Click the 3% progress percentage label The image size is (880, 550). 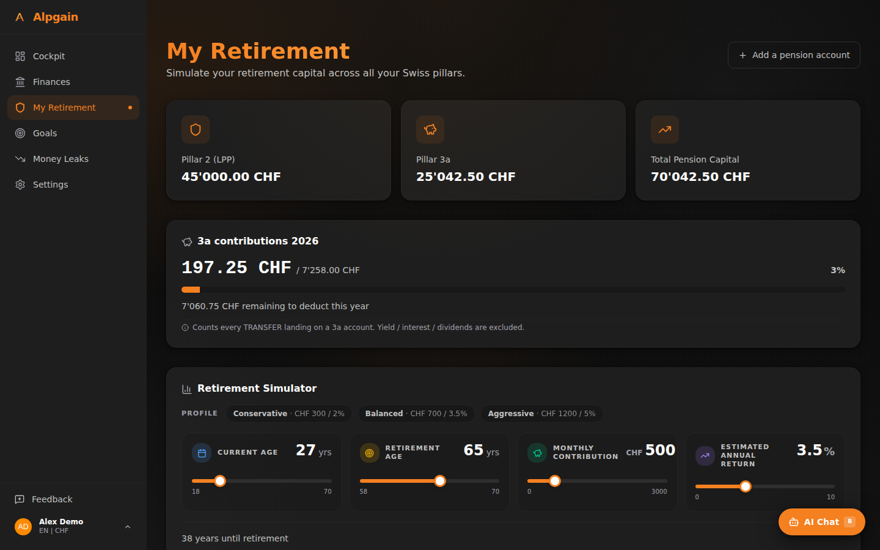click(838, 270)
